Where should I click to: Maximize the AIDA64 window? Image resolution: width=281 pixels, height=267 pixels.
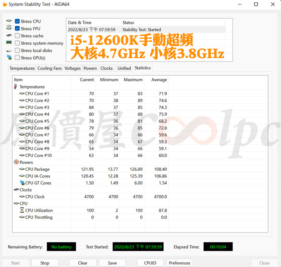[x=256, y=4]
